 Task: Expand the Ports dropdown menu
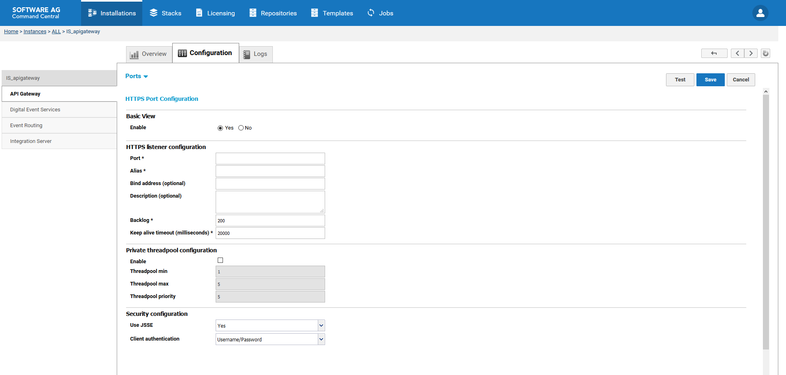tap(137, 76)
